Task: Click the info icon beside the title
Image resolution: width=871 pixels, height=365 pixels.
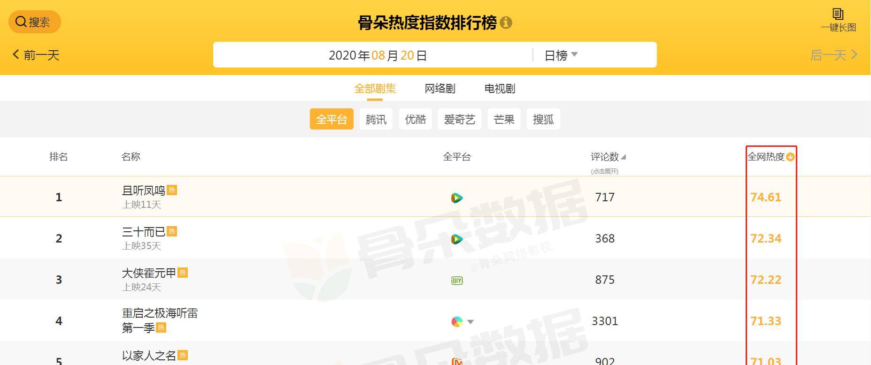Action: 506,23
